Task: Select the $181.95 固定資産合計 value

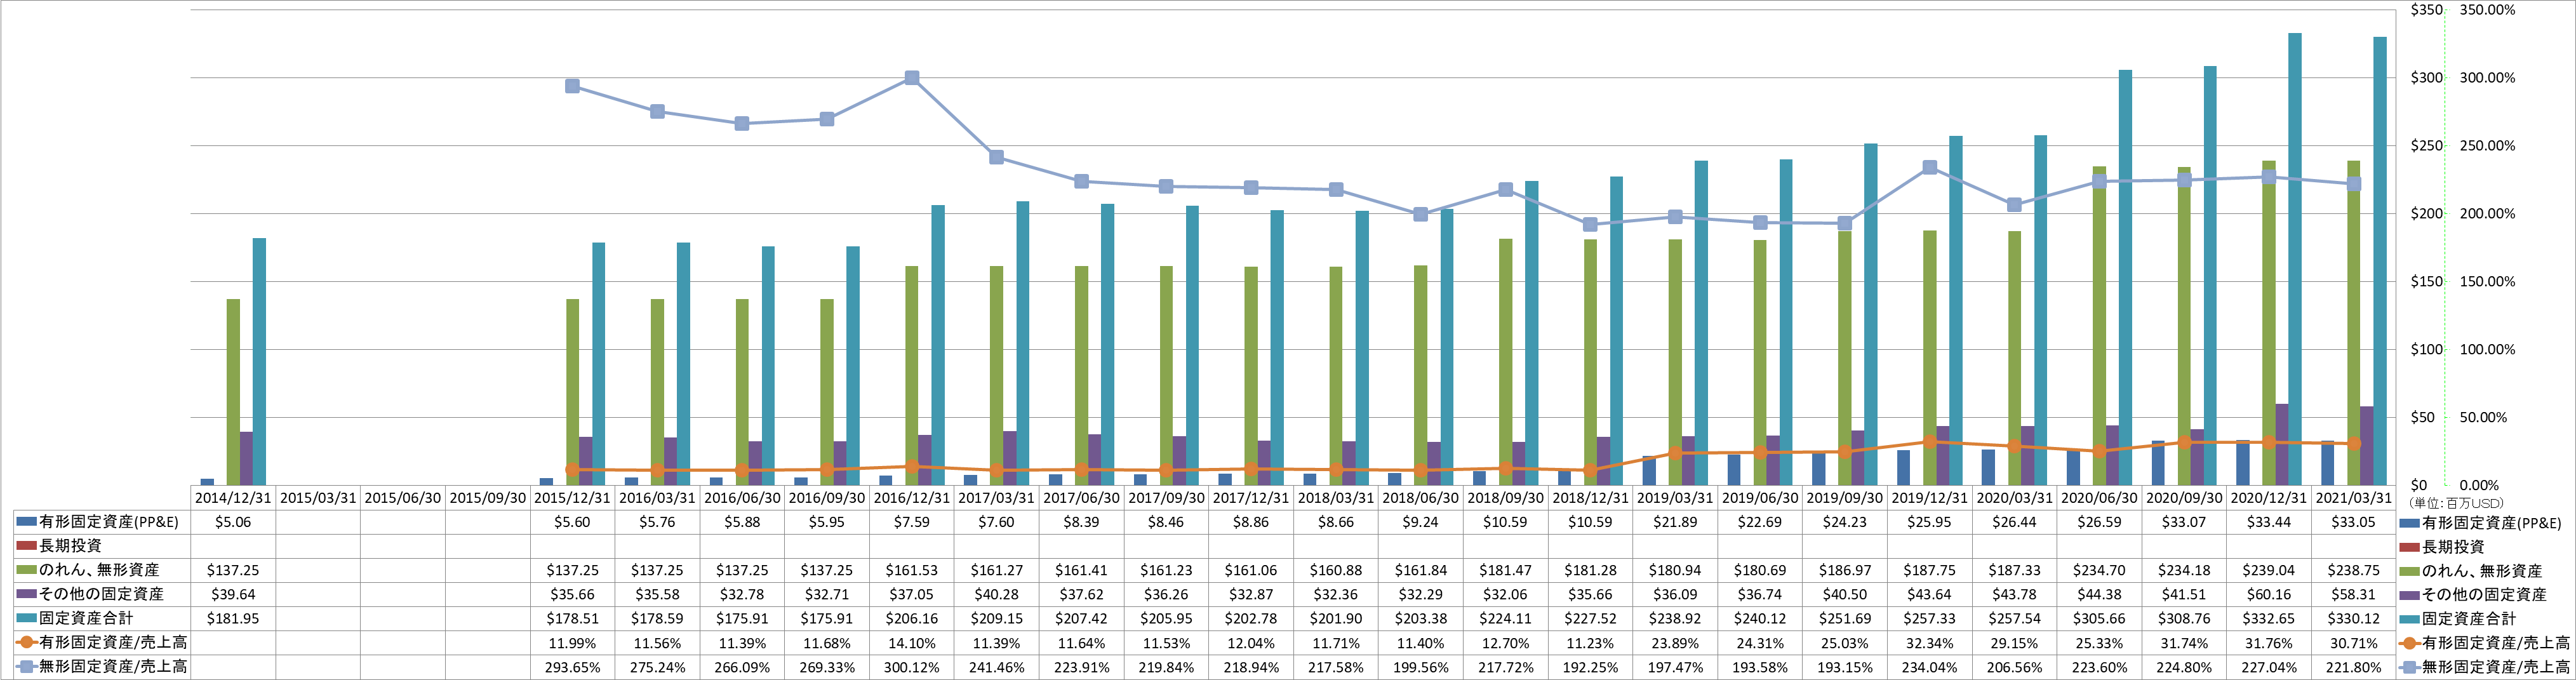Action: click(233, 618)
